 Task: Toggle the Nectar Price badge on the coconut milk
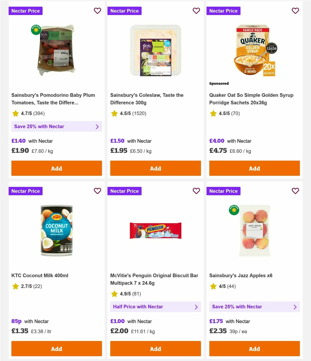[x=25, y=191]
